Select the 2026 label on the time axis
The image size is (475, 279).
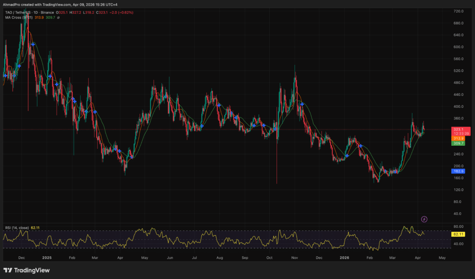pyautogui.click(x=344, y=257)
